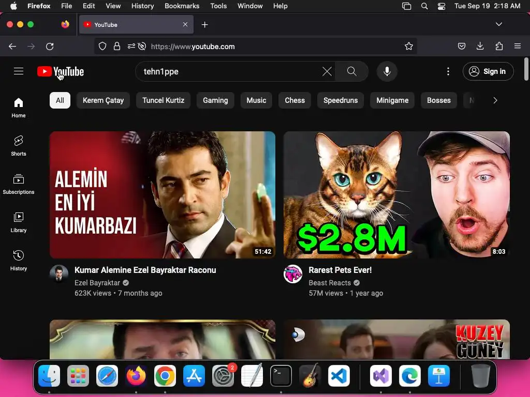530x397 pixels.
Task: Go back with browser back arrow
Action: click(x=12, y=46)
